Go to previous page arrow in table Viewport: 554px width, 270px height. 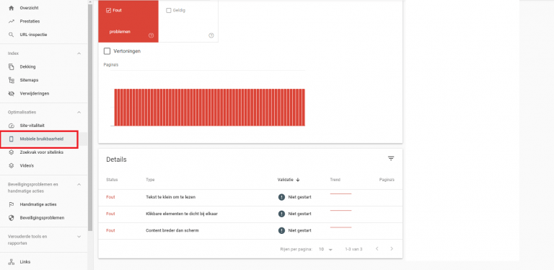(x=377, y=249)
